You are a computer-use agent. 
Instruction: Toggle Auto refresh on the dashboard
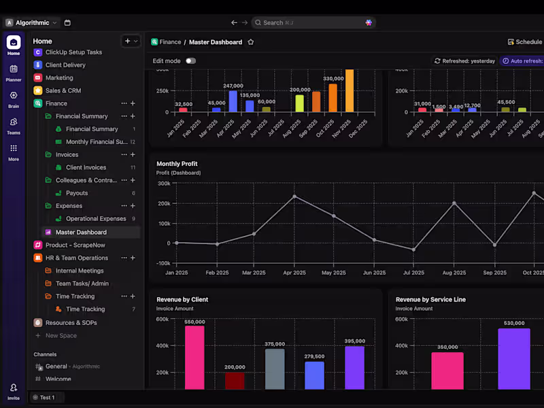[x=523, y=61]
